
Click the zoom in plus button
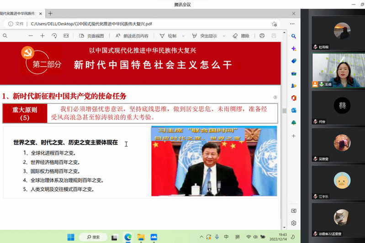42,36
